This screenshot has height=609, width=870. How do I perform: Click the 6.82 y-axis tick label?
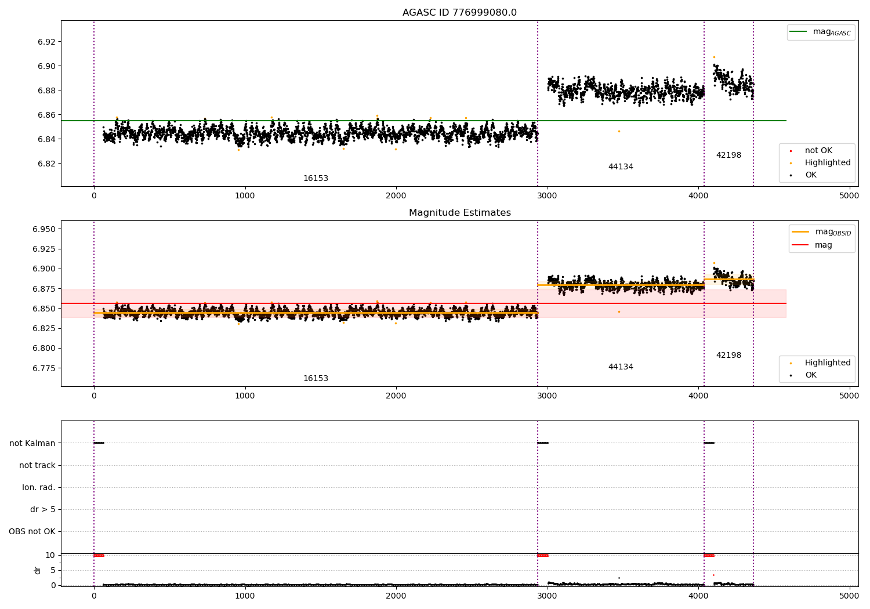47,164
